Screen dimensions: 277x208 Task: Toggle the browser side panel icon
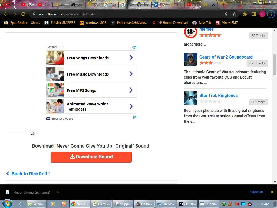coord(254,14)
